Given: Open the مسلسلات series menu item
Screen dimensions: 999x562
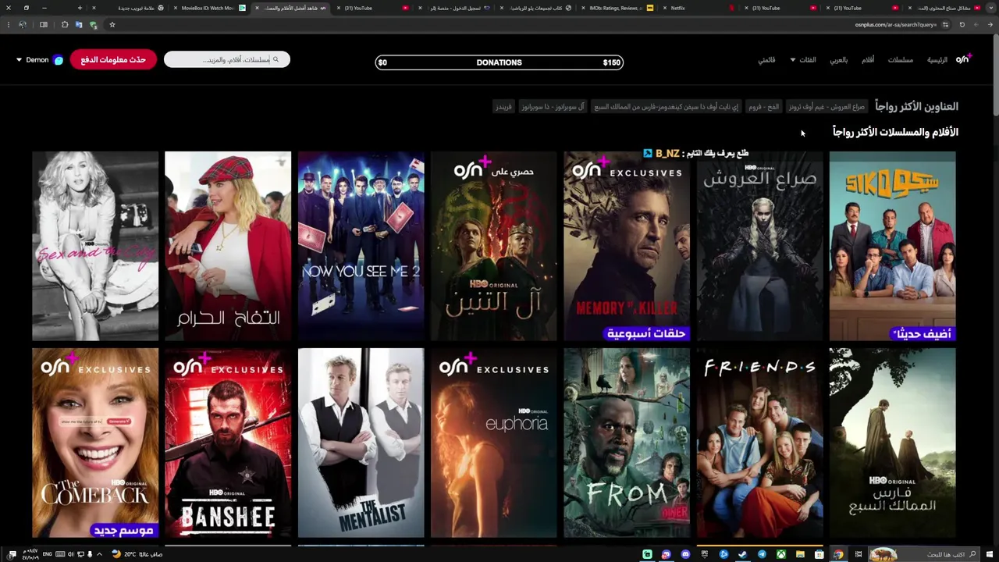Looking at the screenshot, I should tap(900, 59).
